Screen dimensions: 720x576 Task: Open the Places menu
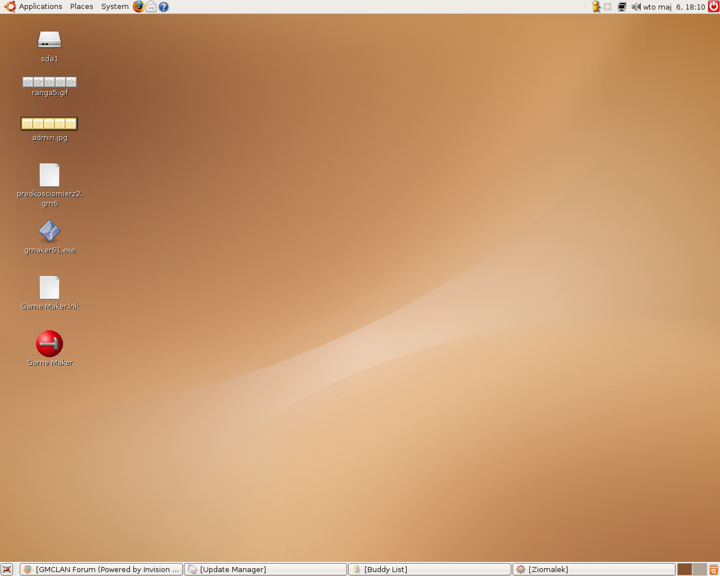[x=82, y=7]
